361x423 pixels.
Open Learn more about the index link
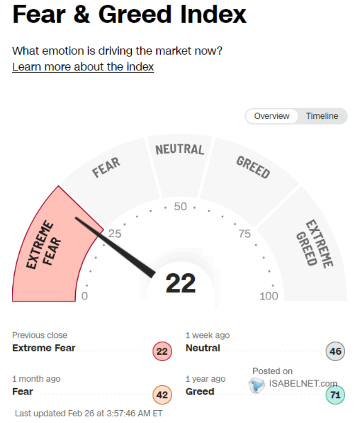pos(83,67)
